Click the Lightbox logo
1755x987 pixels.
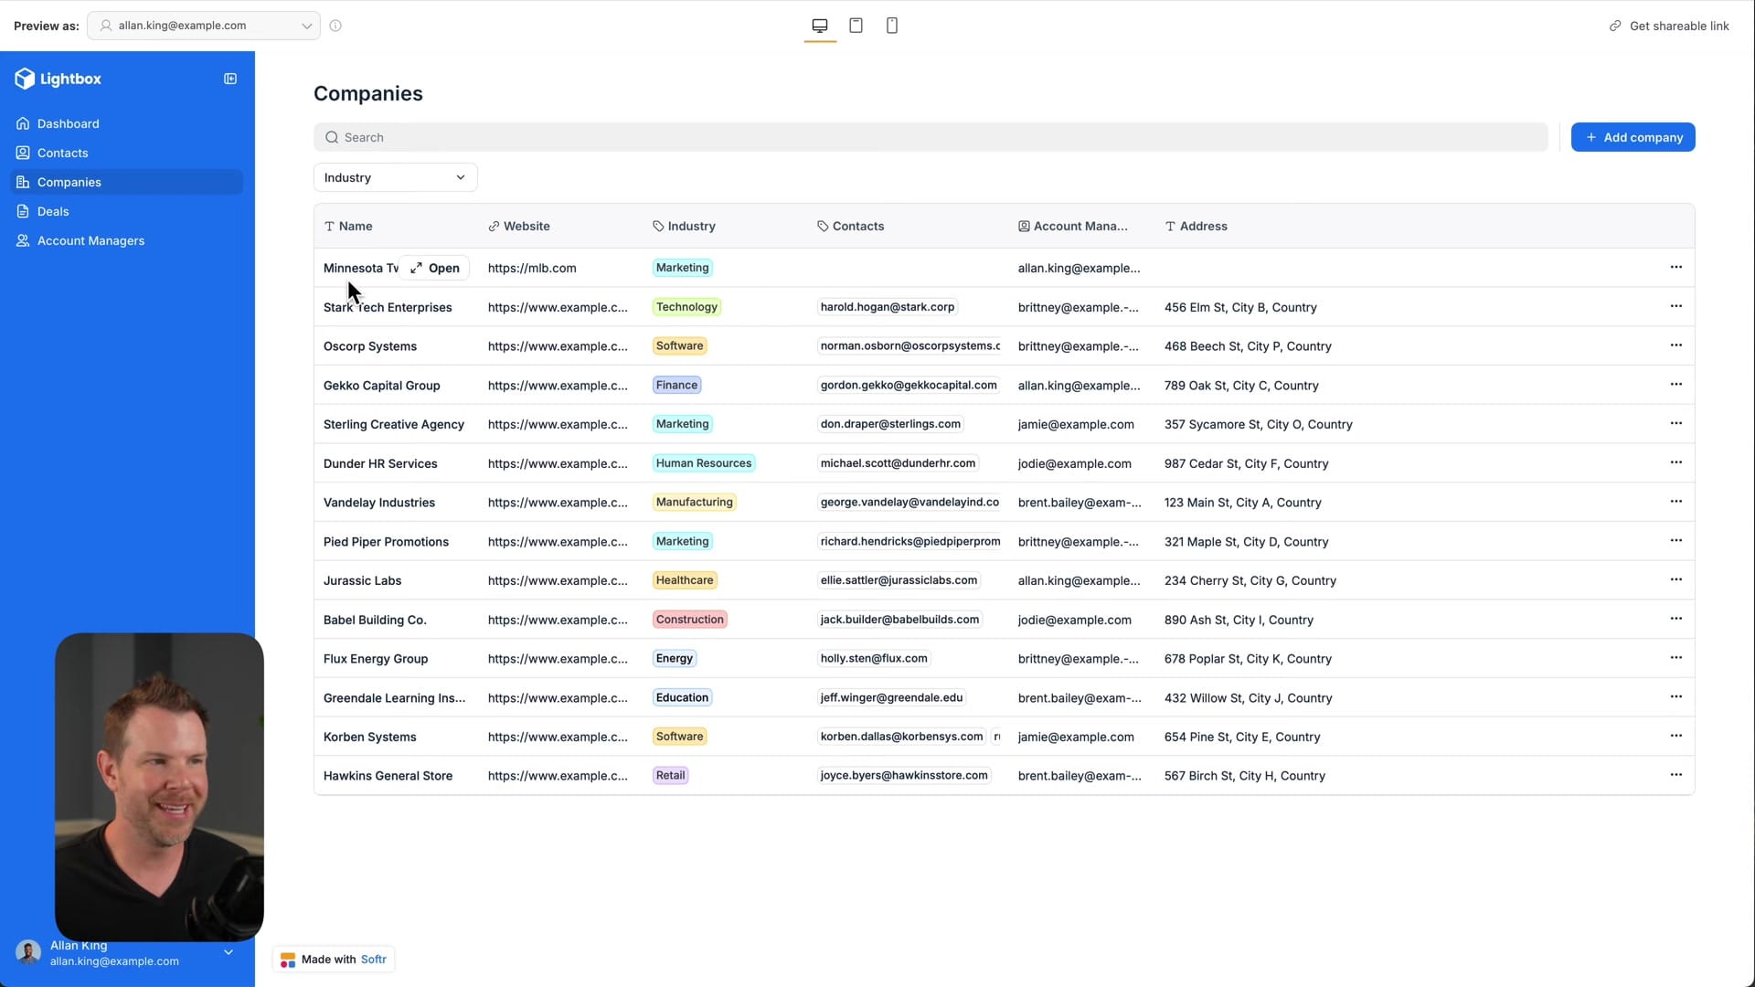58,79
